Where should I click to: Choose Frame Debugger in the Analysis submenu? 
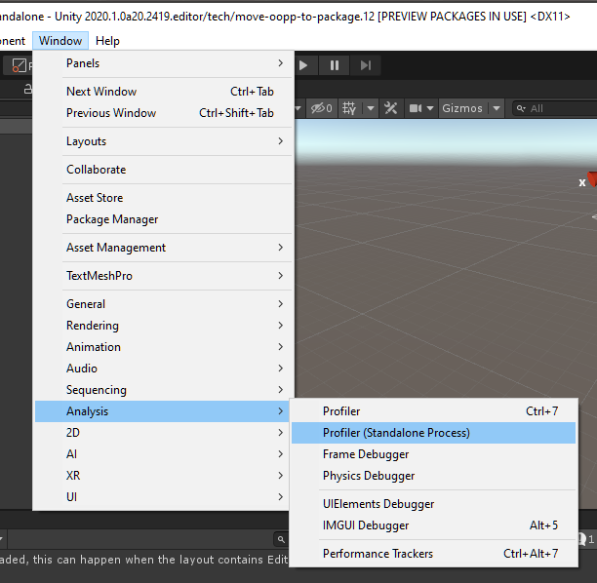click(366, 454)
